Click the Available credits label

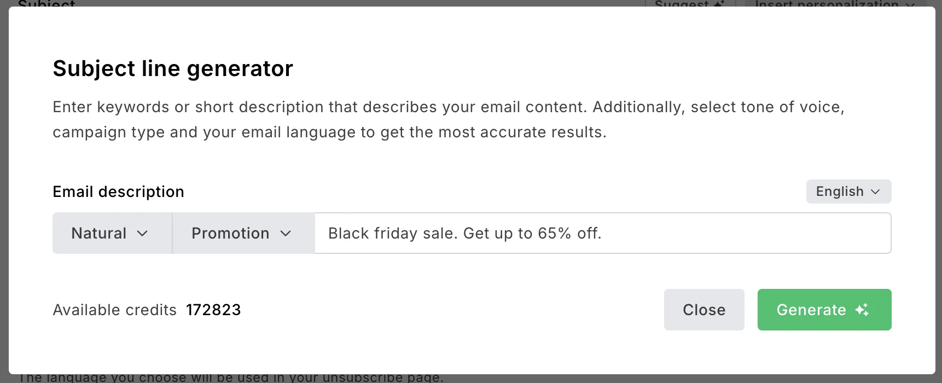click(x=114, y=310)
